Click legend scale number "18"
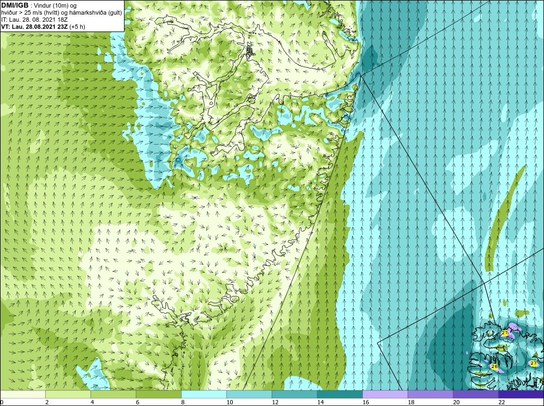Screen dimensions: 544x406 pos(411,402)
